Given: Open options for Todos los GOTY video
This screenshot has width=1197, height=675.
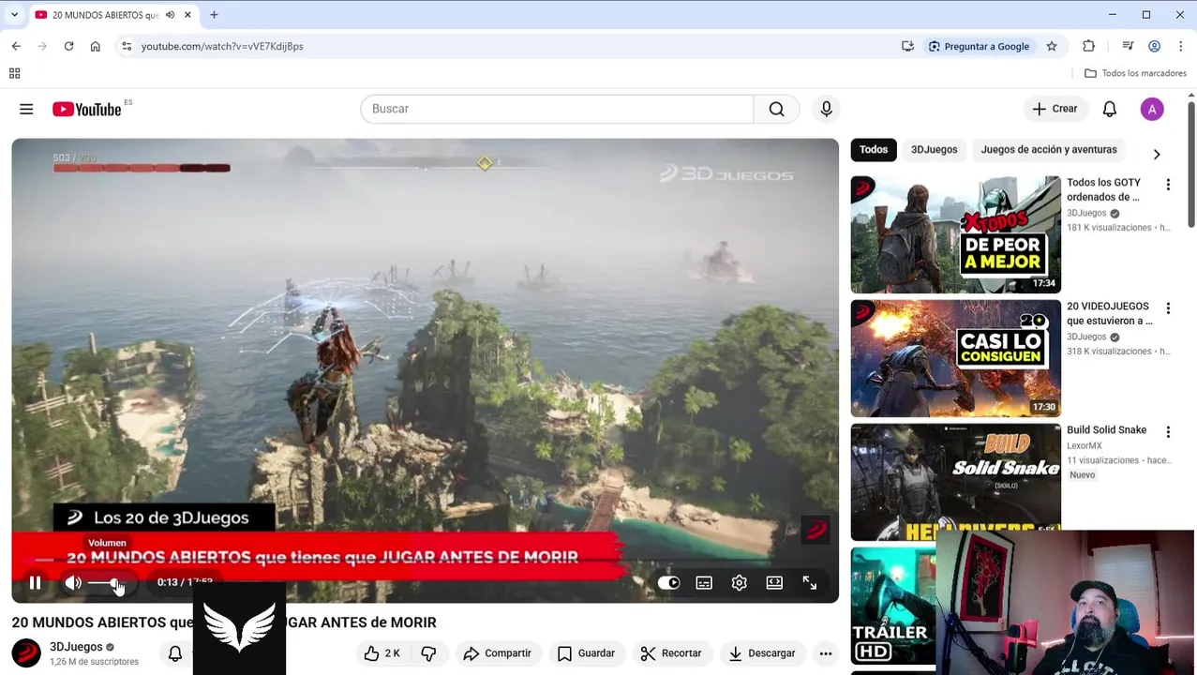Looking at the screenshot, I should coord(1168,185).
